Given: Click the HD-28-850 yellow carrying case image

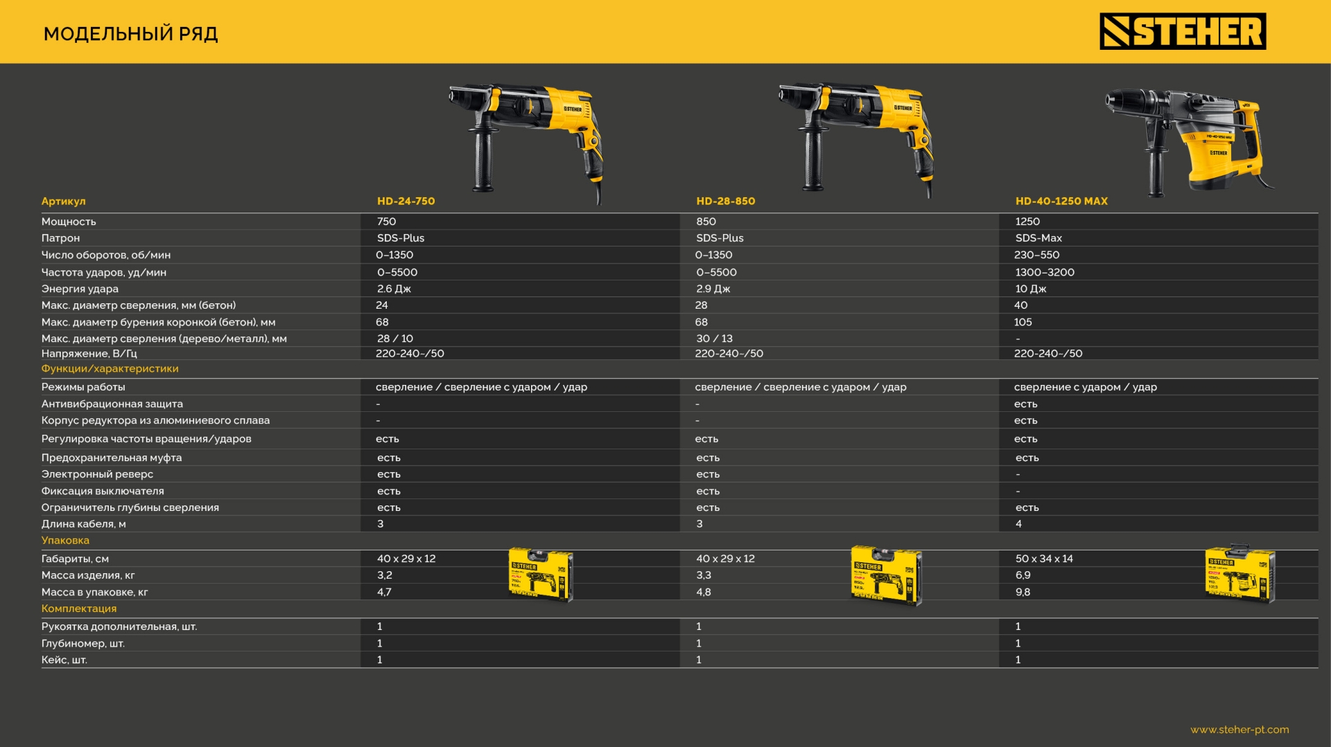Looking at the screenshot, I should tap(886, 575).
